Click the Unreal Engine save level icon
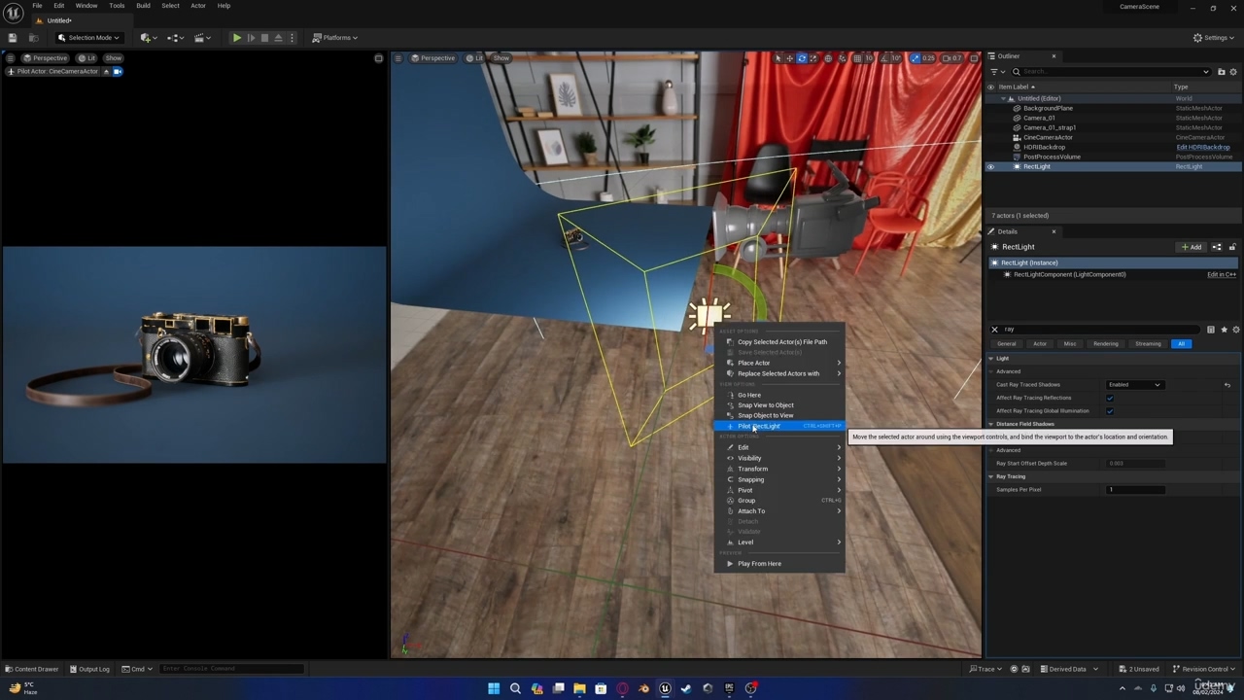This screenshot has height=700, width=1244. (x=13, y=38)
